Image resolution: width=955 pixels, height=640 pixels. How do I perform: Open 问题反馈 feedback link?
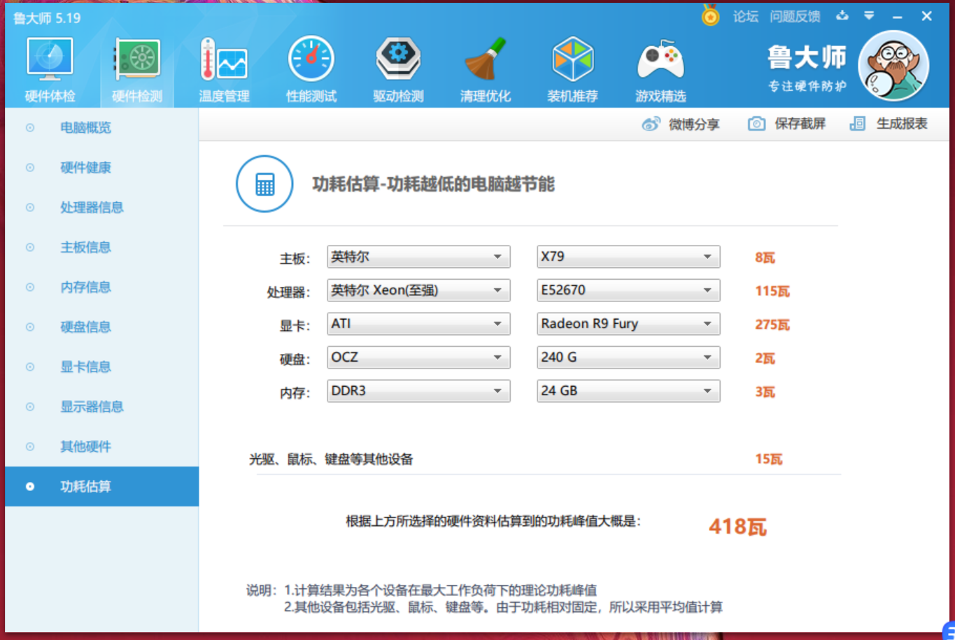tap(795, 16)
